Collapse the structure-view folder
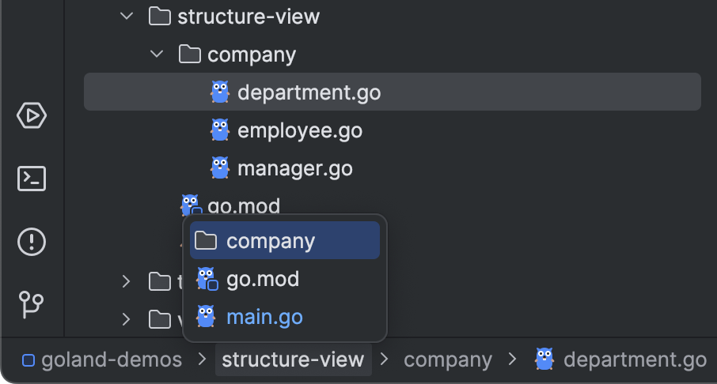 click(127, 17)
